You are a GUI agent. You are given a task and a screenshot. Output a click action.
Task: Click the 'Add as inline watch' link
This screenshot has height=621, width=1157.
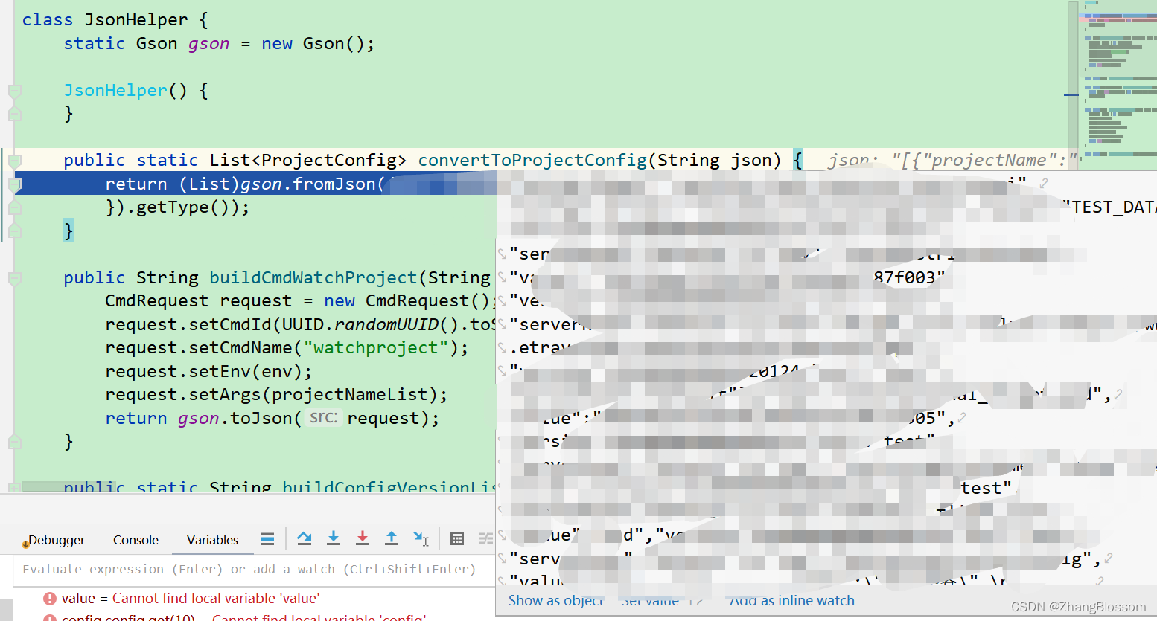click(792, 600)
